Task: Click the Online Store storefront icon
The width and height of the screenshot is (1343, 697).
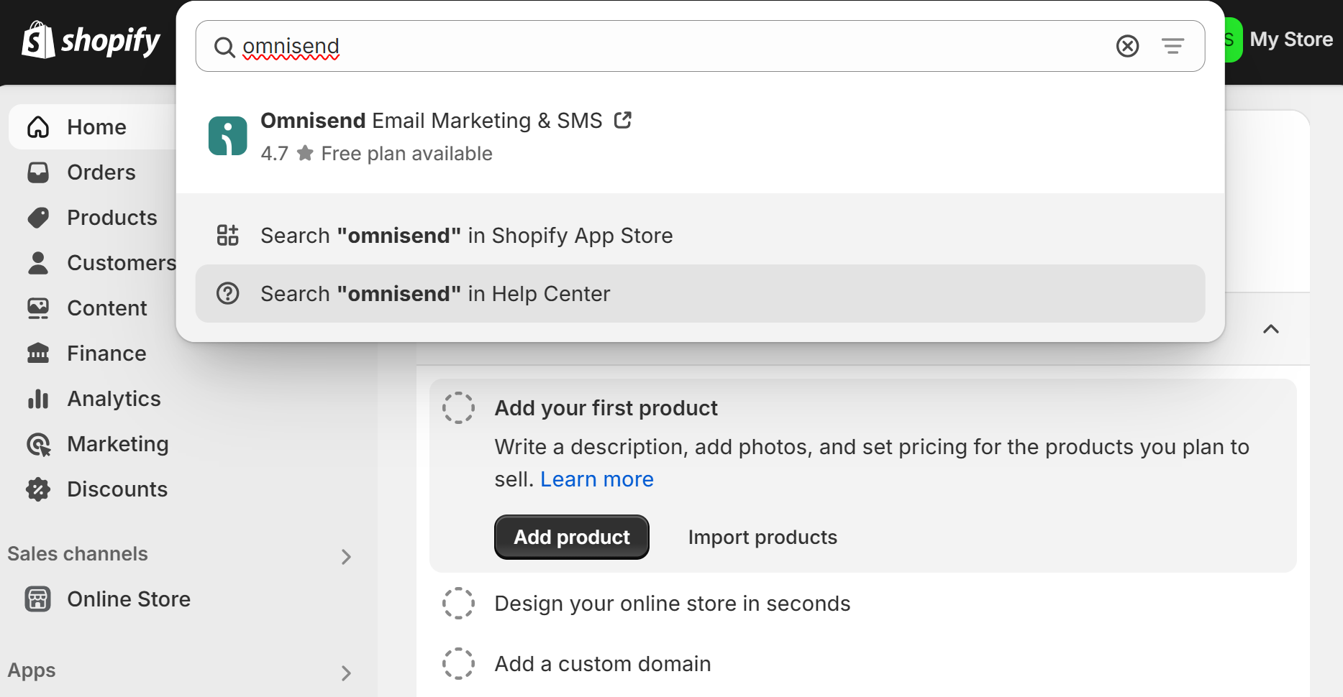Action: pyautogui.click(x=38, y=599)
